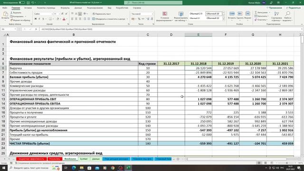The height and width of the screenshot is (171, 304).
Task: Click the fx insert function icon
Action: coord(36,29)
